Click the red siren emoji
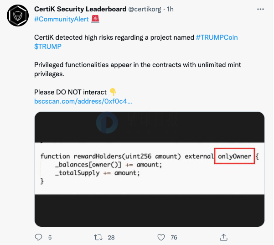 pyautogui.click(x=95, y=19)
